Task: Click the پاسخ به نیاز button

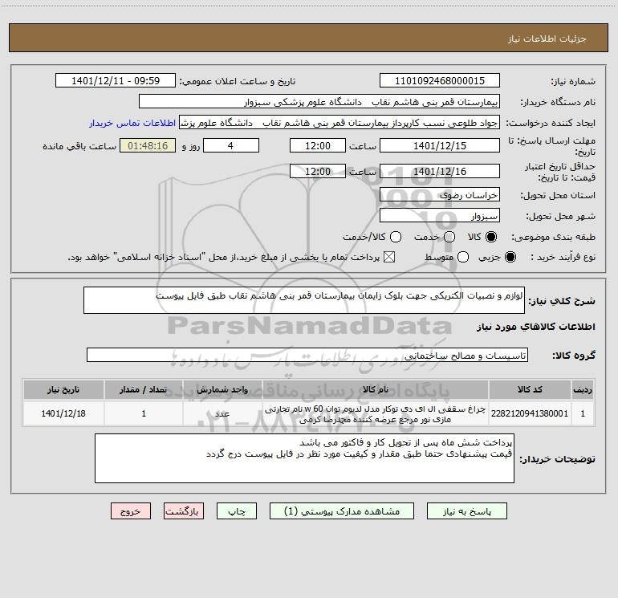Action: point(466,511)
